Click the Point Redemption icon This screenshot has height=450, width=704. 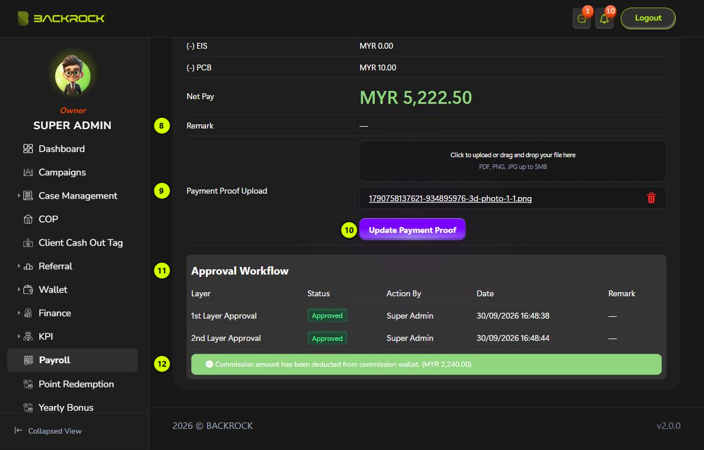(x=28, y=384)
